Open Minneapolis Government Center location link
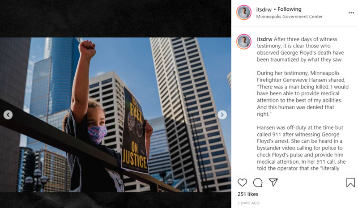Viewport: 358px width, 208px height. 289,17
